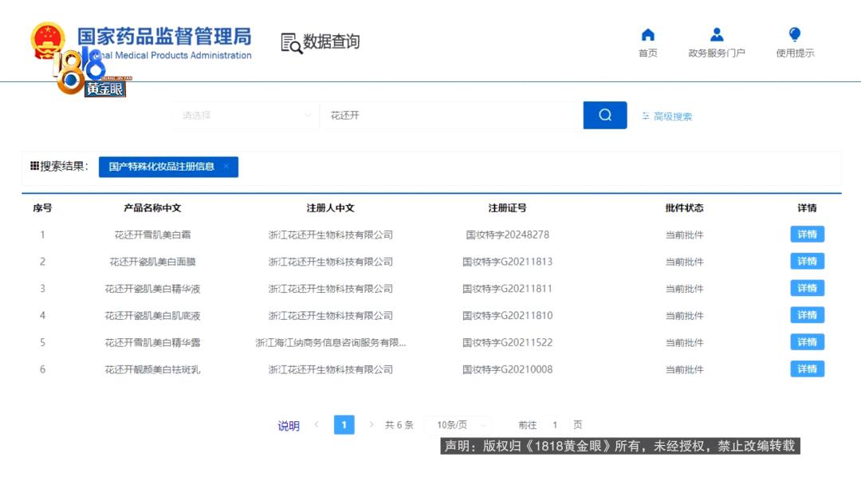View 详情 for 花还开瓷肌美白面膜
The image size is (861, 485).
(807, 262)
